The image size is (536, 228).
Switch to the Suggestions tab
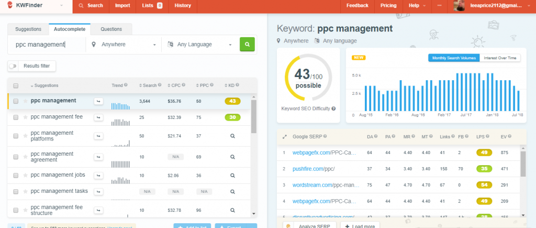pyautogui.click(x=28, y=29)
